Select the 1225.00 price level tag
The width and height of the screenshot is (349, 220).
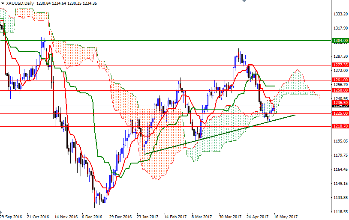(340, 113)
